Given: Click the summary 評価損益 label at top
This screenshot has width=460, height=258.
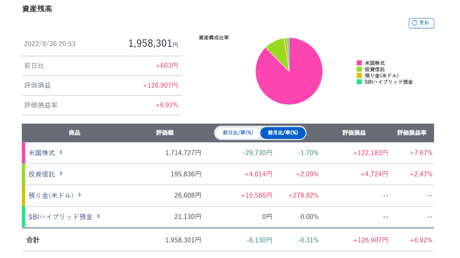Looking at the screenshot, I should tap(37, 85).
